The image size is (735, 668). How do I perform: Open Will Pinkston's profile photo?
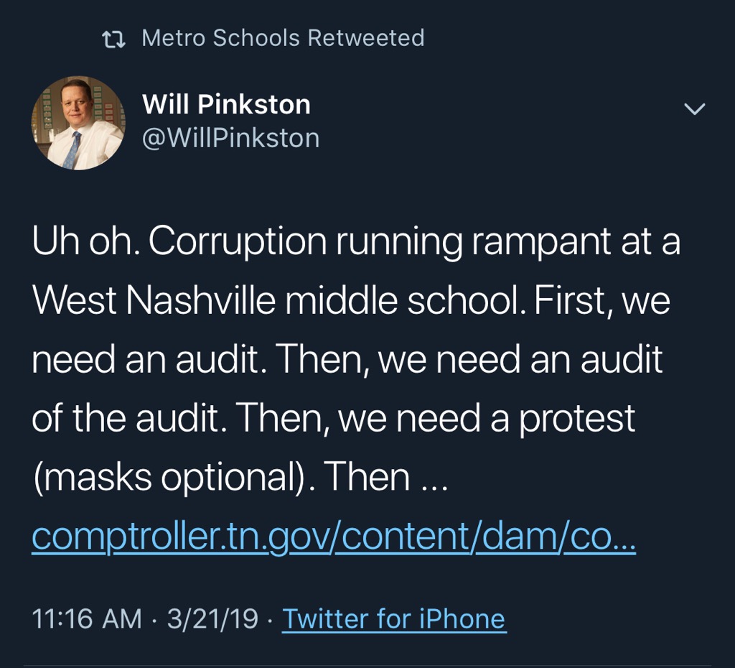(x=78, y=123)
